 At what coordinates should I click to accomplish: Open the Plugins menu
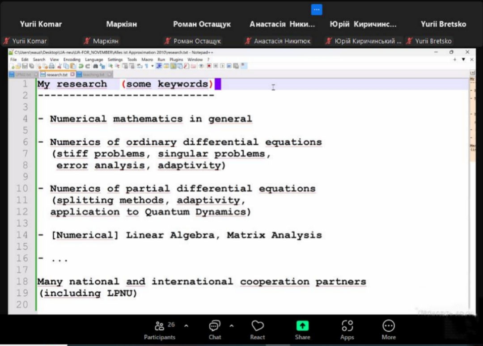point(176,59)
